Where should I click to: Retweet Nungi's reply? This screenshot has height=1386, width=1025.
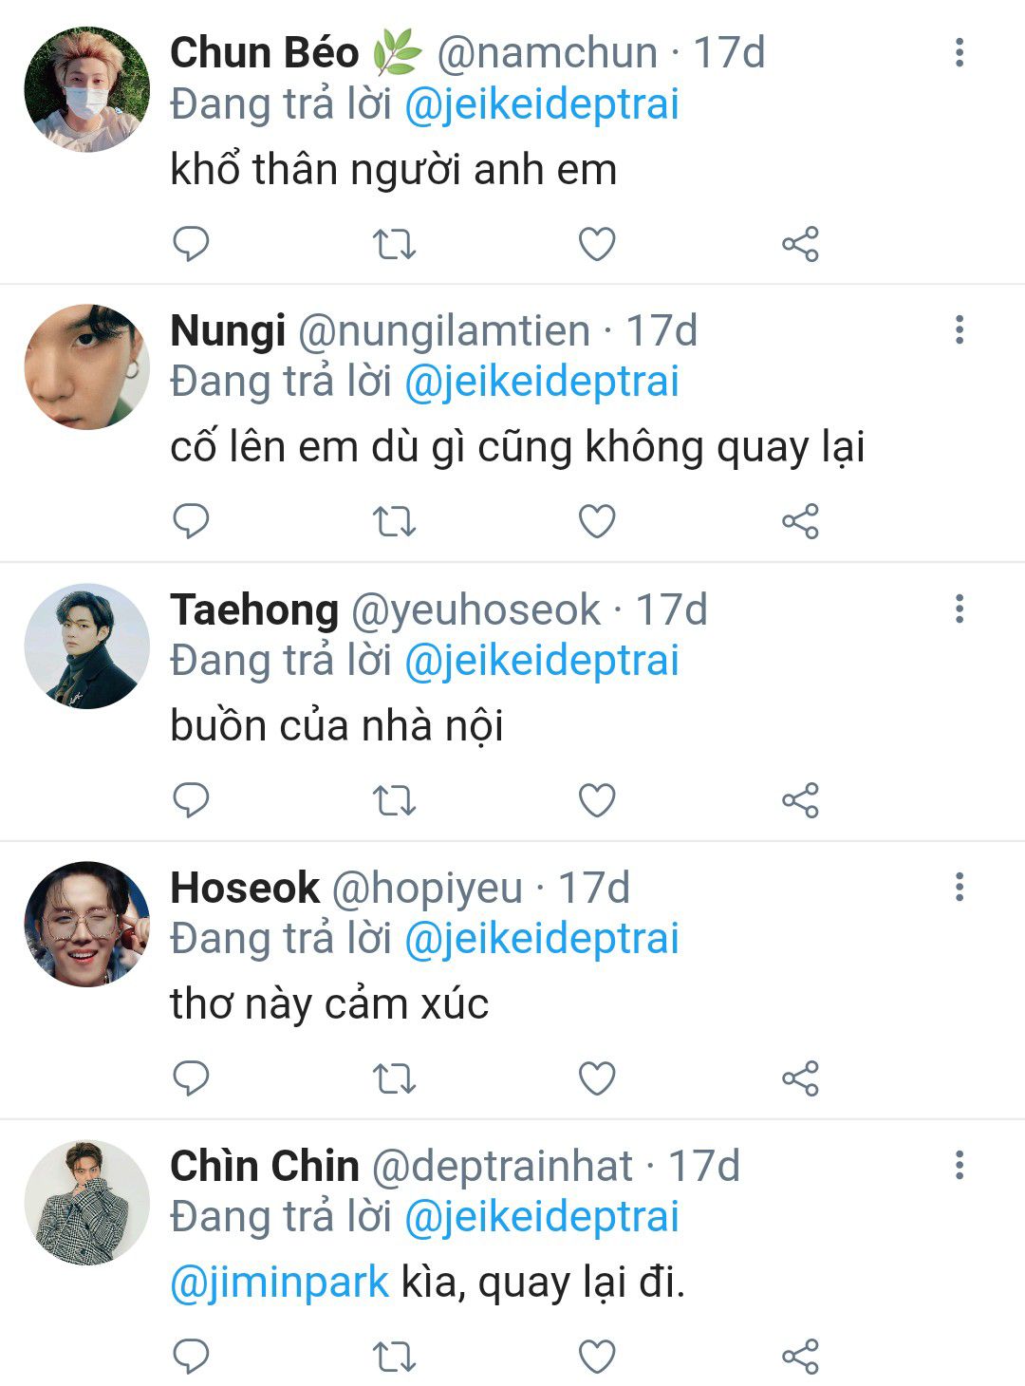click(x=394, y=521)
